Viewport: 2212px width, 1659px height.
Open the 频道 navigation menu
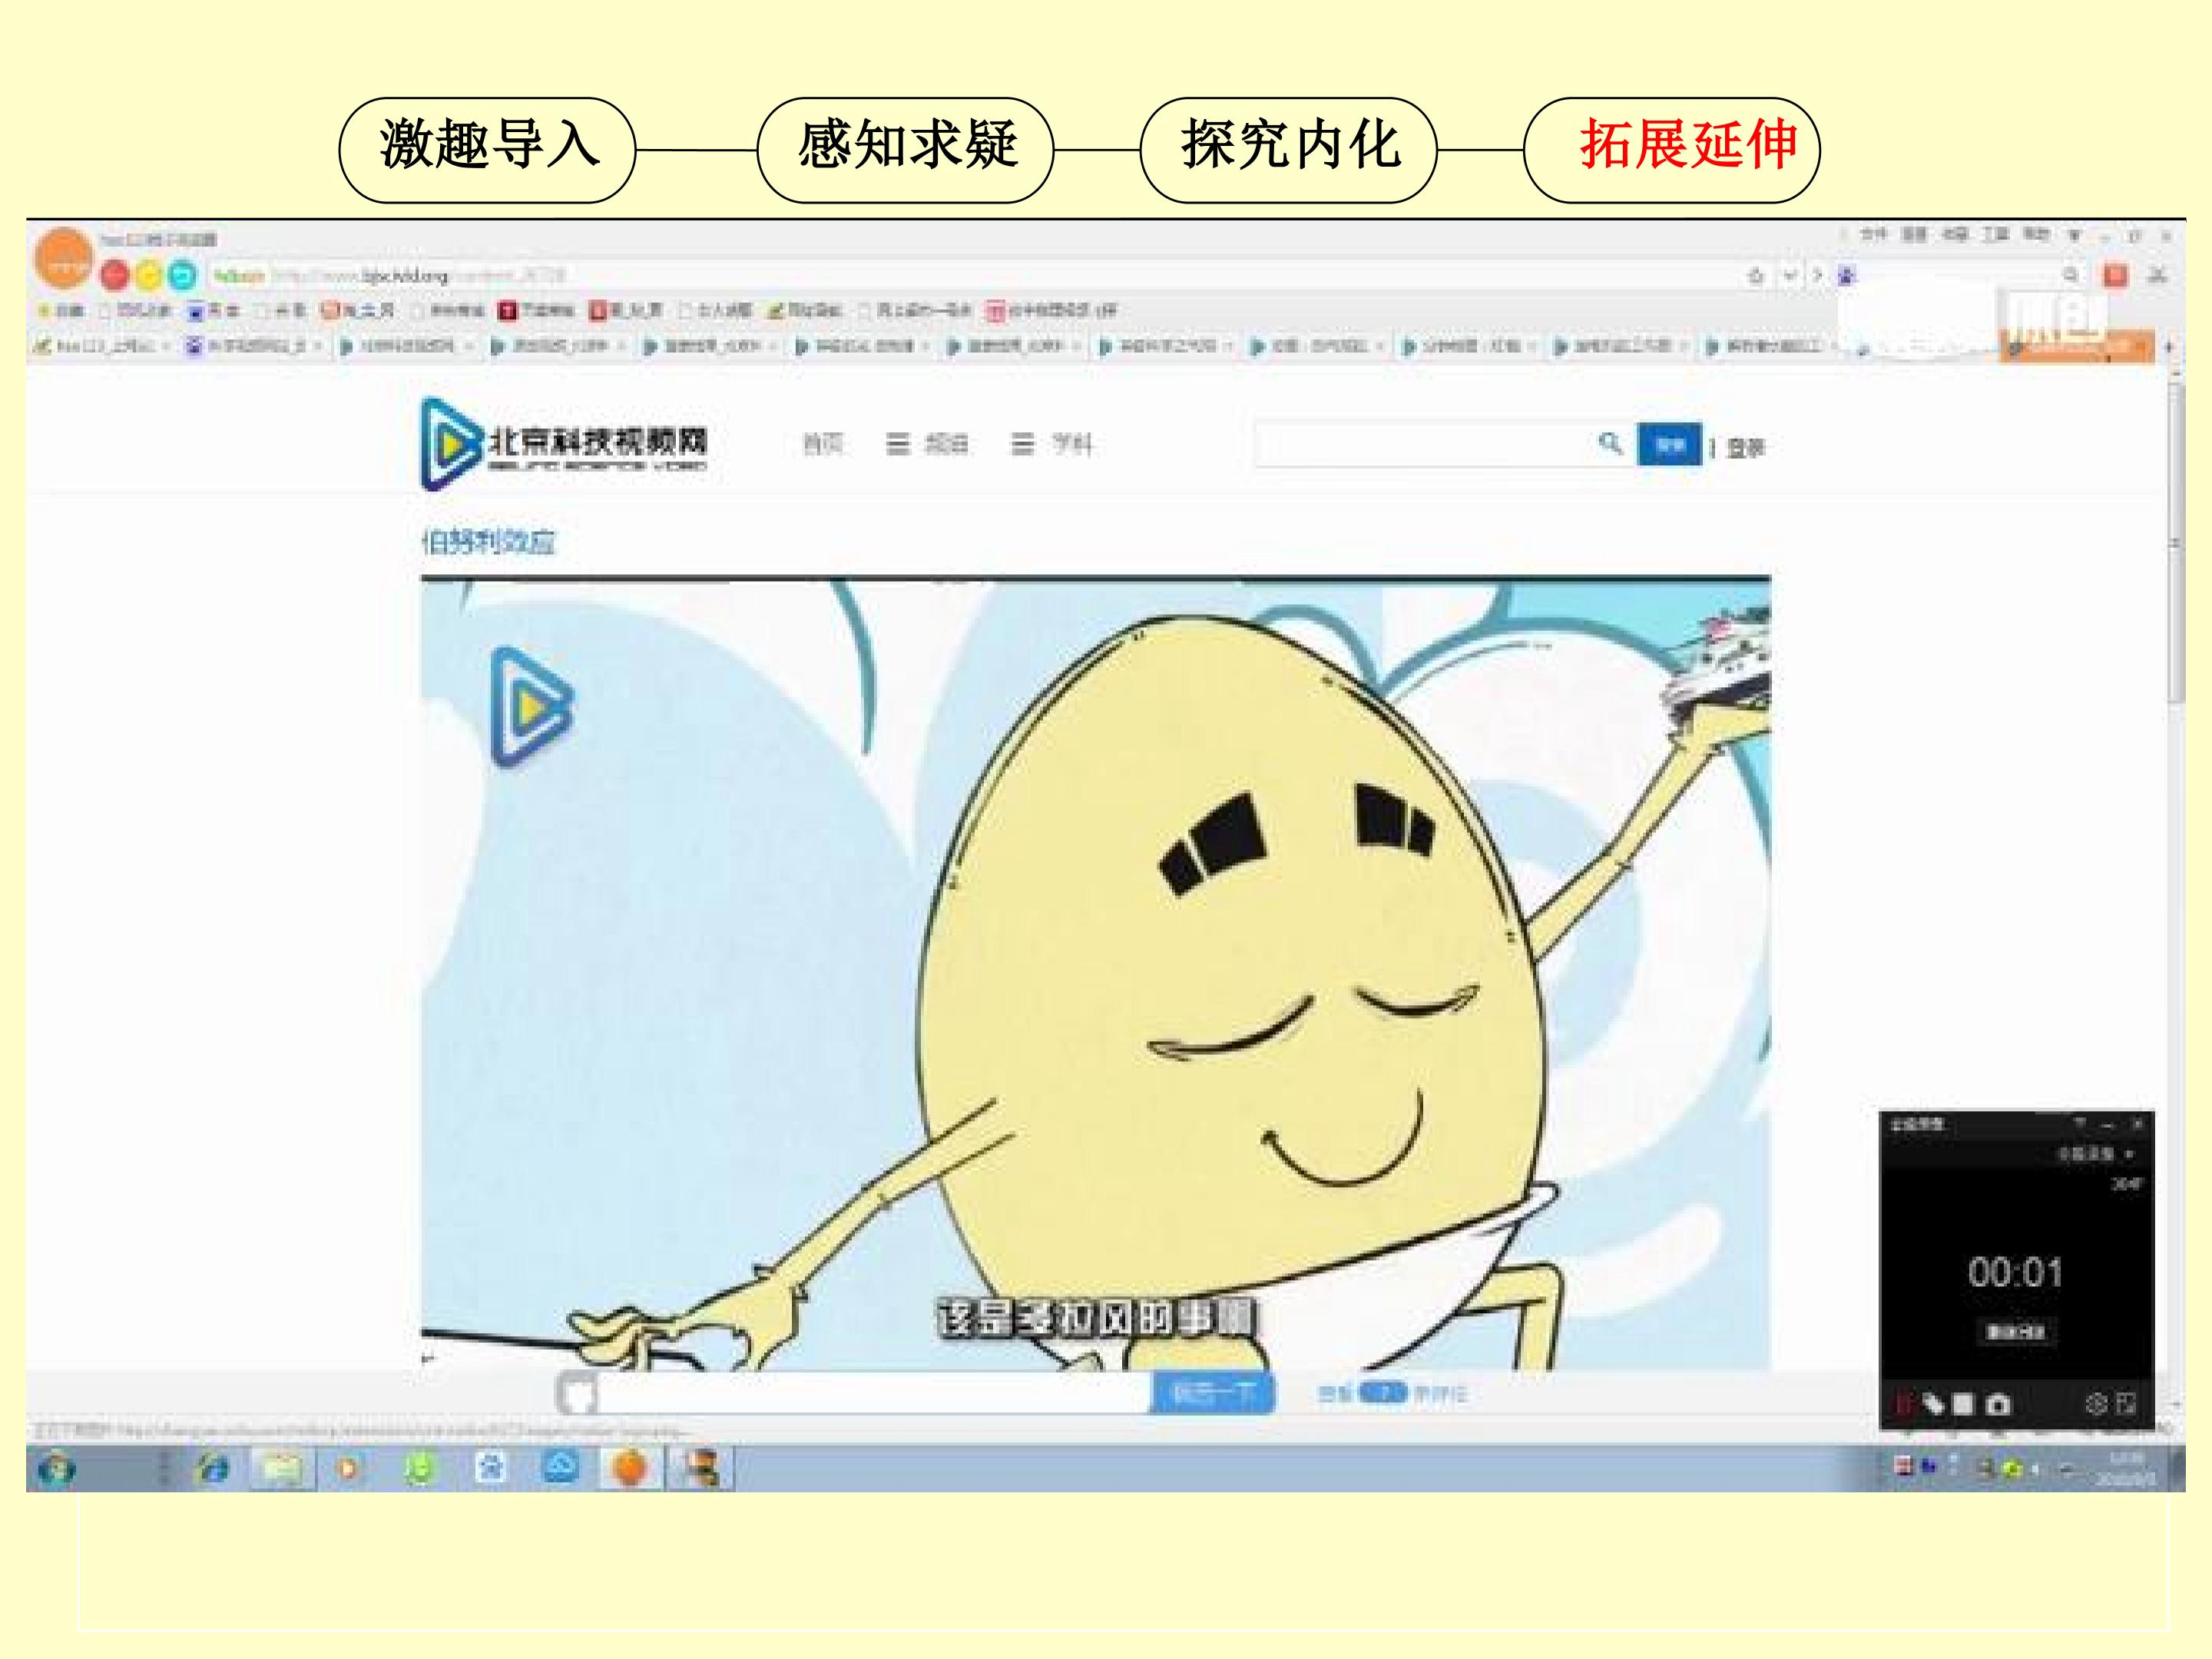click(927, 444)
